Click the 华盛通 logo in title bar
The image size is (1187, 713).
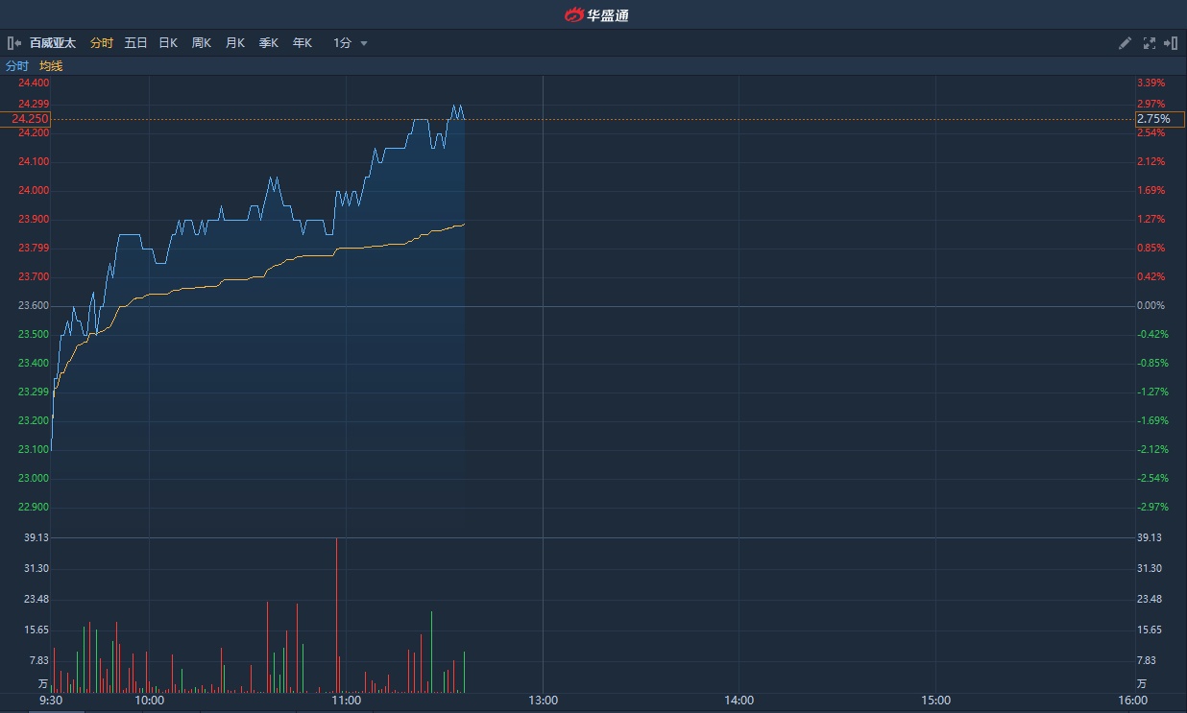coord(595,14)
